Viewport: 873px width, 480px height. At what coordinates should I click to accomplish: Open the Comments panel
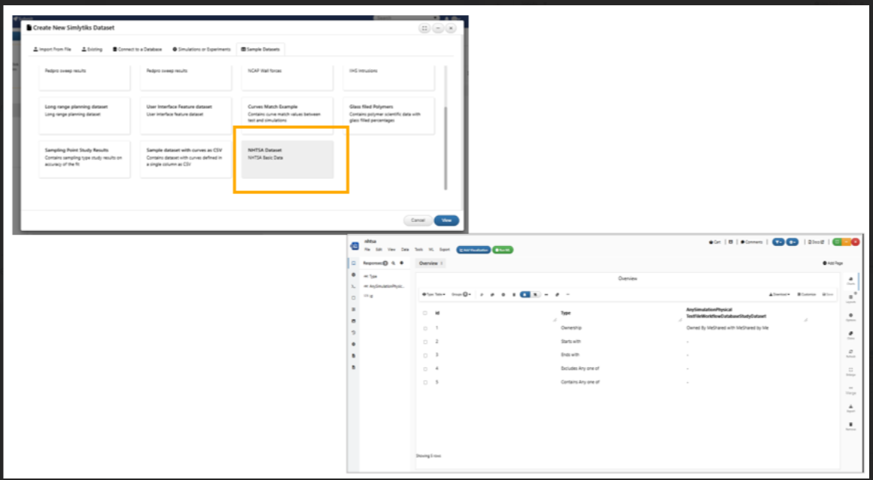tap(752, 242)
